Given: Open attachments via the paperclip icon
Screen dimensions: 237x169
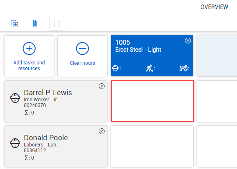Looking at the screenshot, I should [x=35, y=23].
